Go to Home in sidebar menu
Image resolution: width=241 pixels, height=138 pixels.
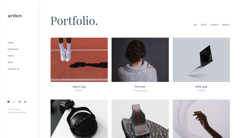coord(10,43)
